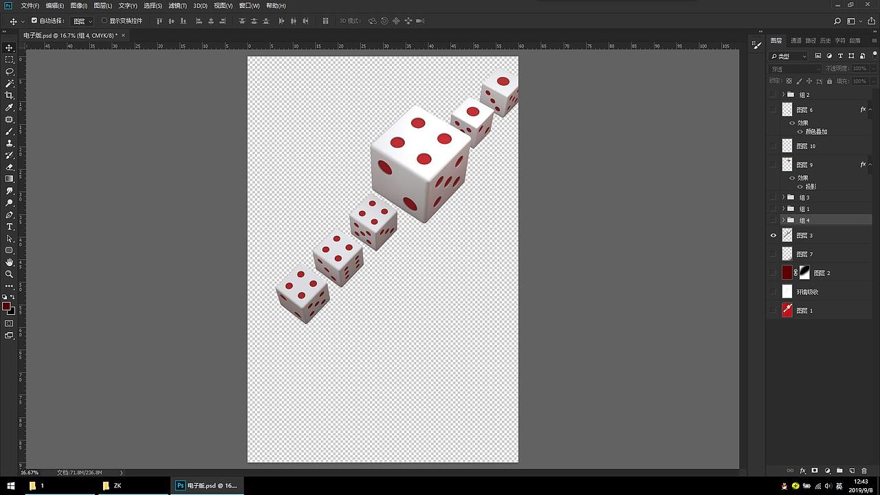Image resolution: width=880 pixels, height=495 pixels.
Task: Close the 电子版.psd document tab
Action: point(124,35)
